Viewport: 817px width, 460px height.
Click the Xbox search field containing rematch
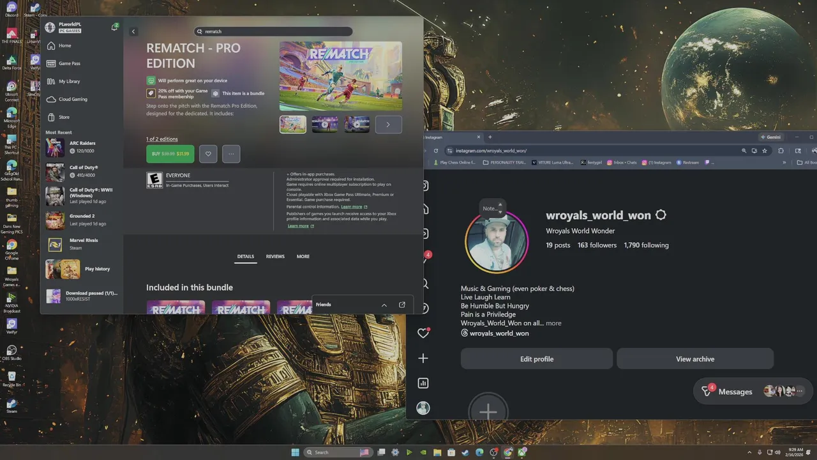(x=273, y=31)
